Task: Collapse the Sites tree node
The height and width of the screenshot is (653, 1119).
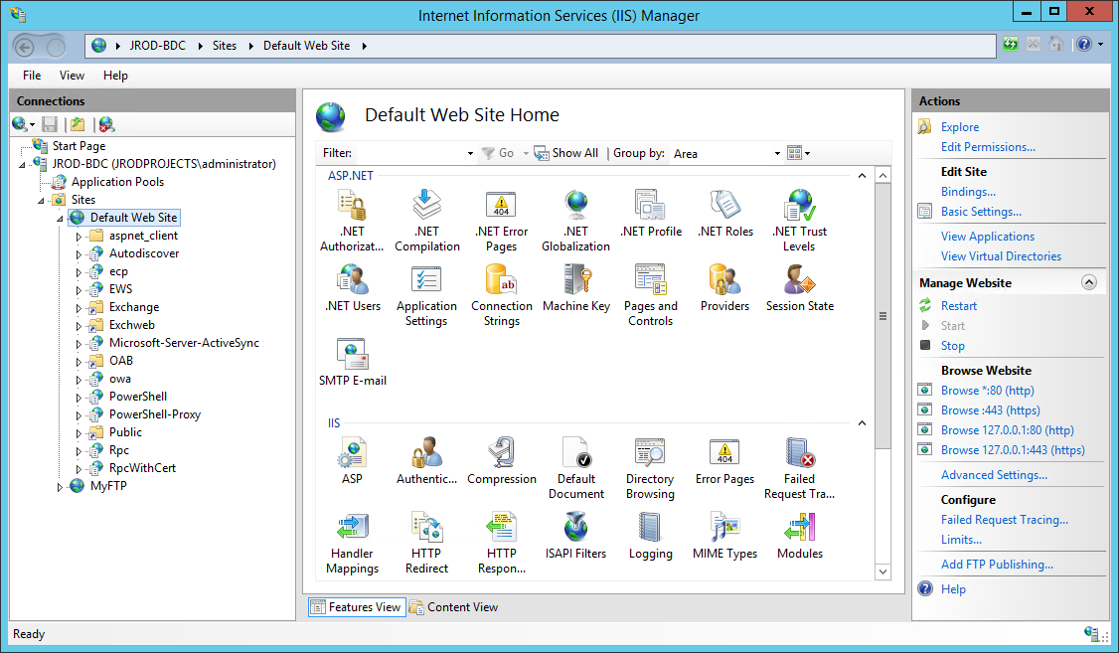Action: click(42, 201)
